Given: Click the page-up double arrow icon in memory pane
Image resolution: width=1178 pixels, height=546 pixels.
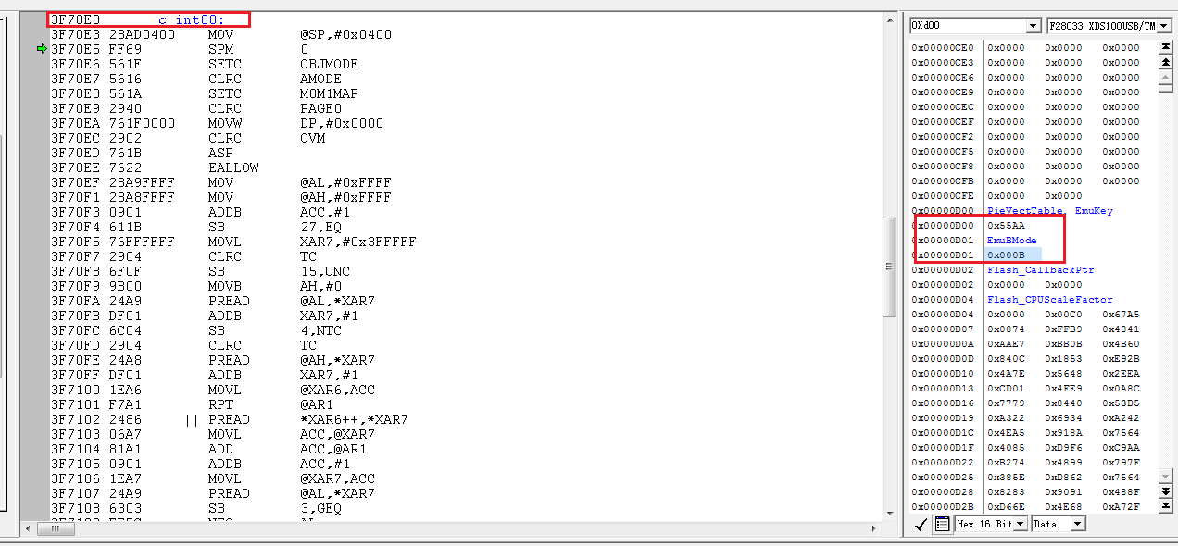Looking at the screenshot, I should tap(1166, 63).
